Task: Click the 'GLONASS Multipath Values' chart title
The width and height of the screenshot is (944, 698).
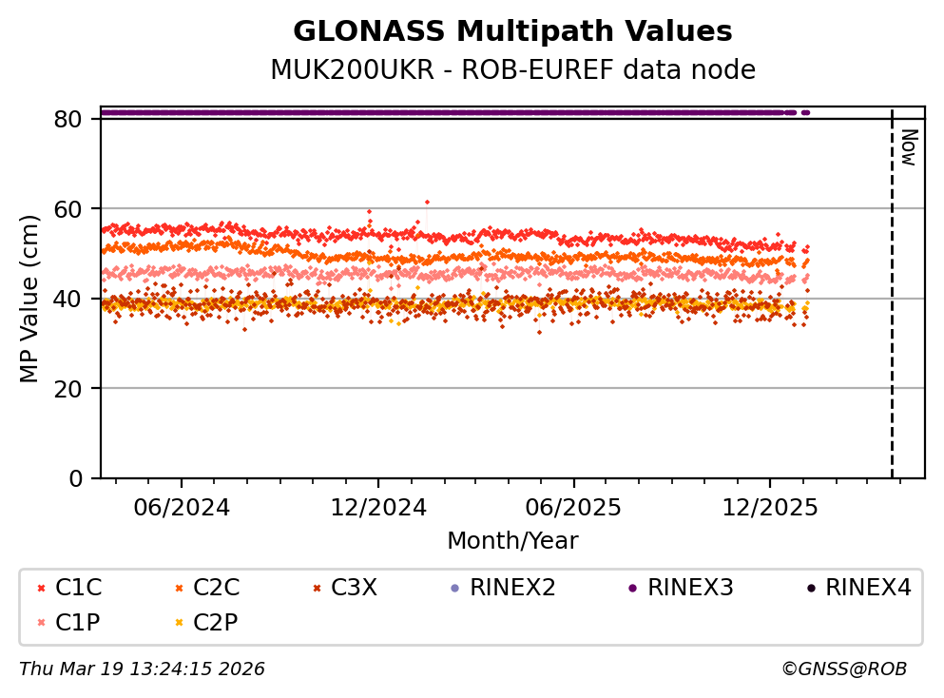Action: 512,32
